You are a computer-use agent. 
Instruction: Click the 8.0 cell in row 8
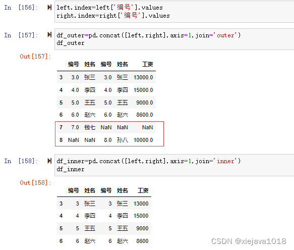tap(108, 140)
